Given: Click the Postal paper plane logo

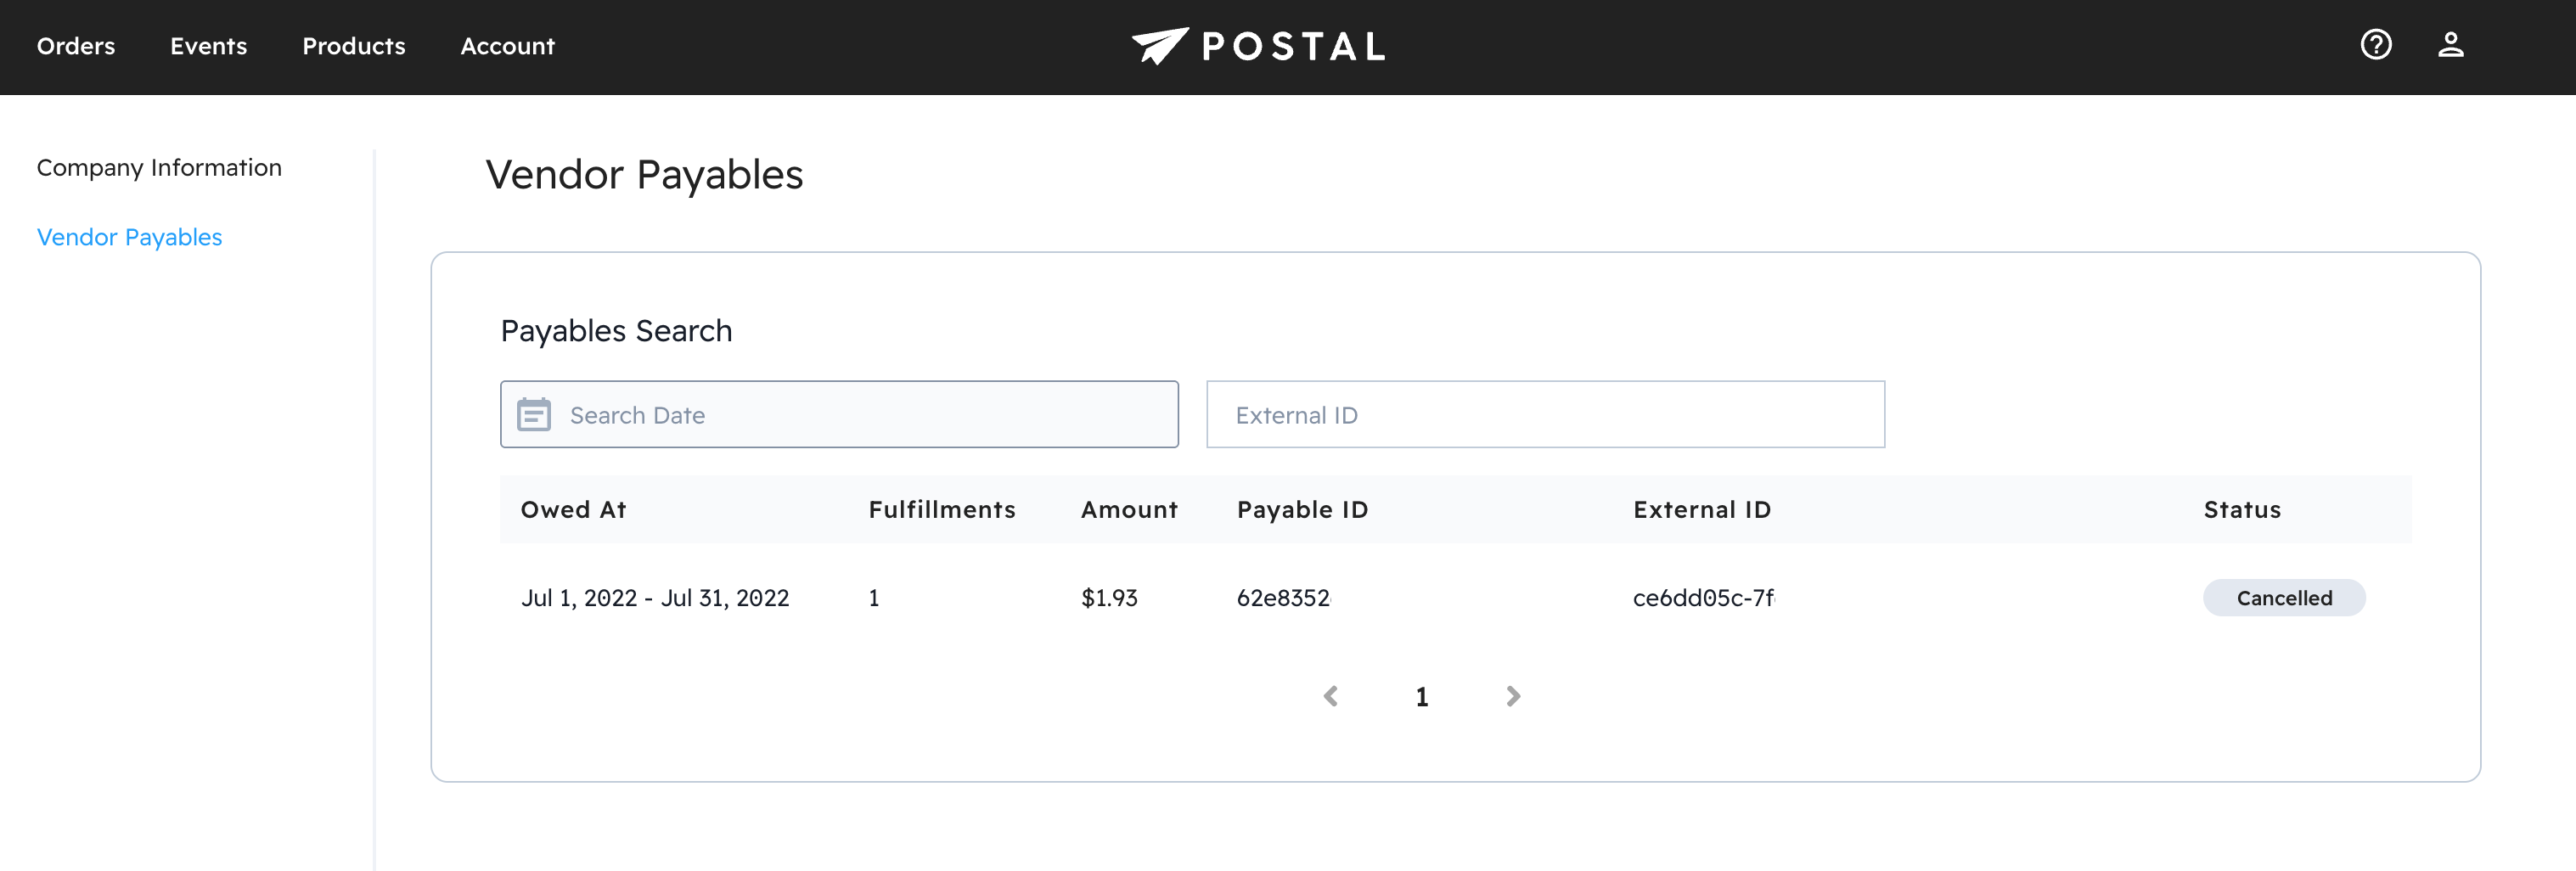Looking at the screenshot, I should (x=1160, y=46).
